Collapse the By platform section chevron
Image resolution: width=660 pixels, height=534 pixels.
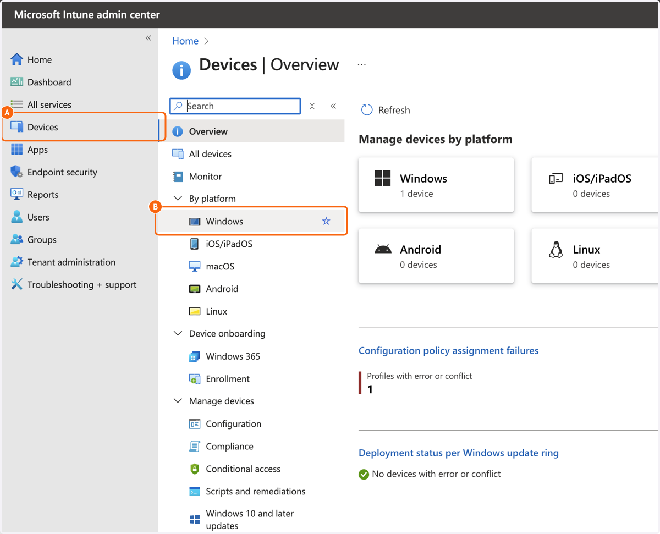(x=178, y=198)
